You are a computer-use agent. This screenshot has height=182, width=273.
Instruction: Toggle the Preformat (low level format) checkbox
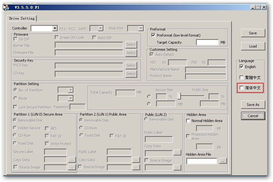pos(153,35)
